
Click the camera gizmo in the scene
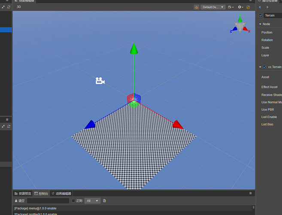pos(100,81)
